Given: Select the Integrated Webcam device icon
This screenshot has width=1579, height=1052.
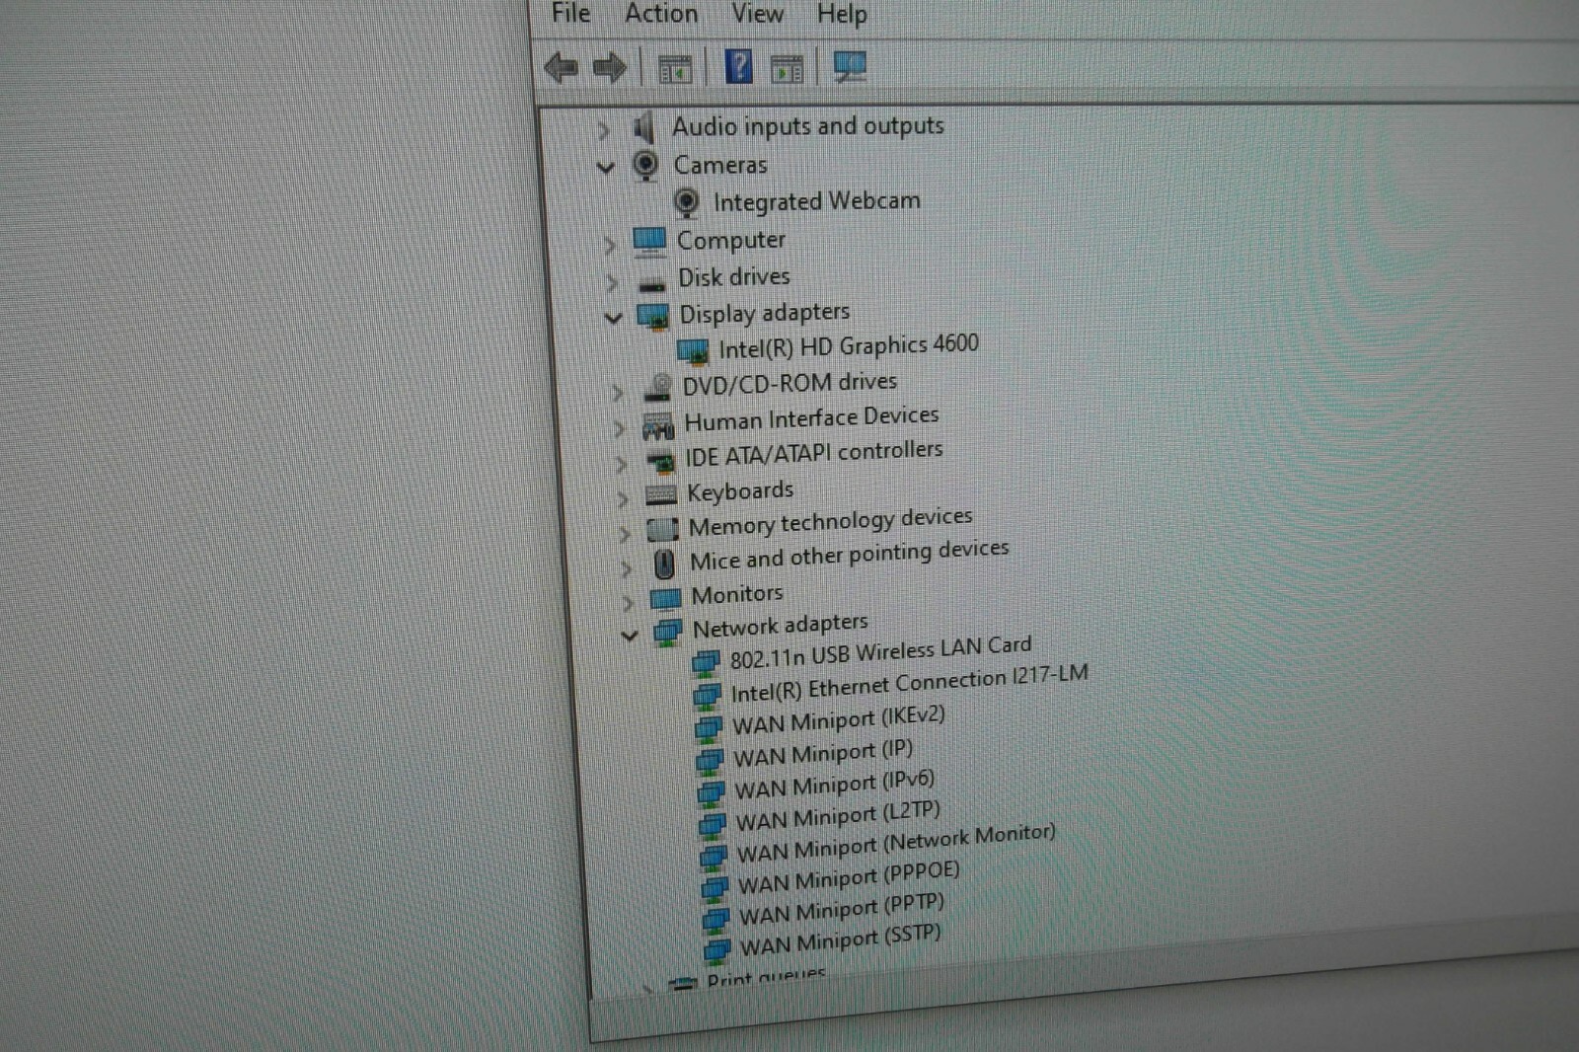Looking at the screenshot, I should (x=686, y=203).
